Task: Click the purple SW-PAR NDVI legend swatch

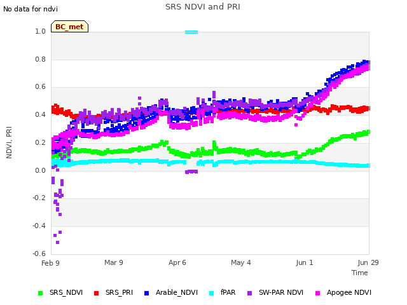Action: point(249,293)
